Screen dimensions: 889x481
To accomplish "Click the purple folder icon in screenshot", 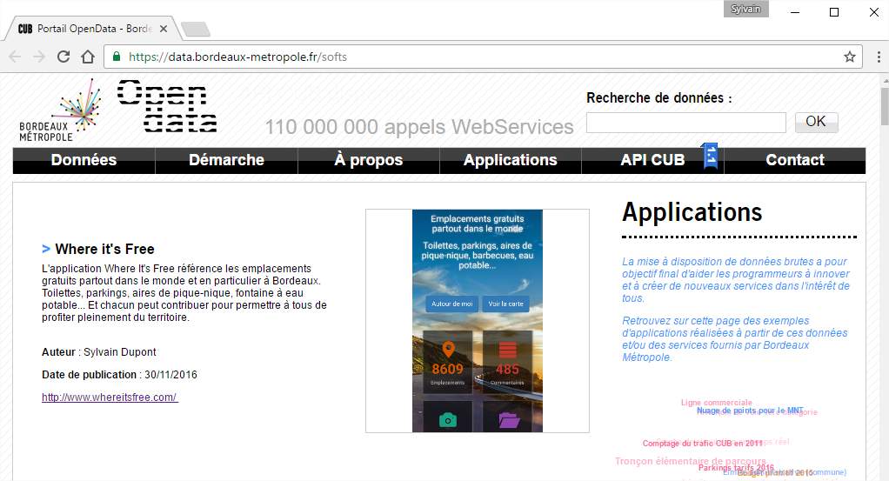I will click(x=509, y=420).
